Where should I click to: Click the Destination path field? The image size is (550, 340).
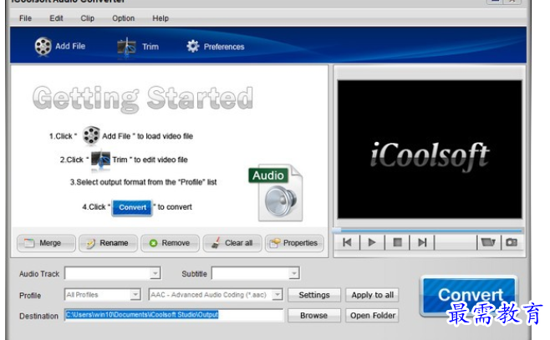tap(174, 315)
